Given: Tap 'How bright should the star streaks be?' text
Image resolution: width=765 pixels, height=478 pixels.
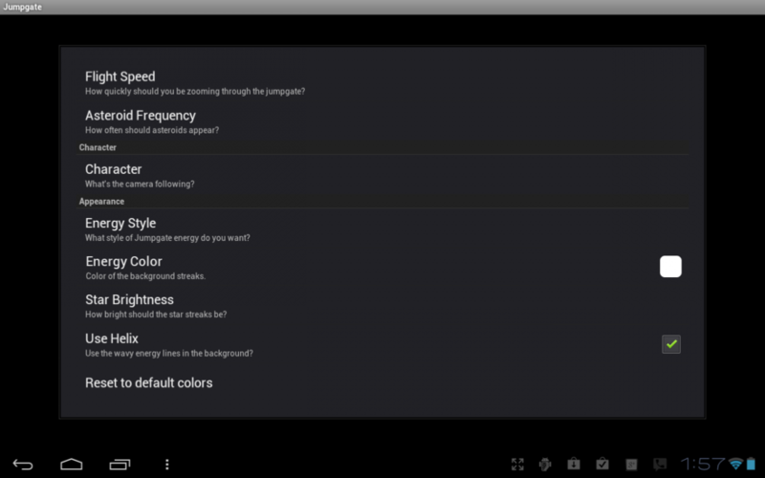Looking at the screenshot, I should [156, 315].
